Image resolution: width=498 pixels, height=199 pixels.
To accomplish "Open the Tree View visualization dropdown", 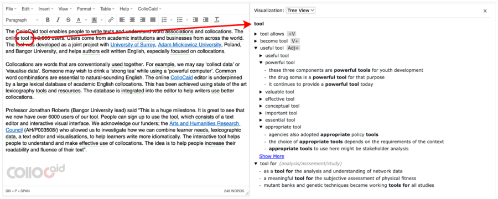I will (300, 11).
